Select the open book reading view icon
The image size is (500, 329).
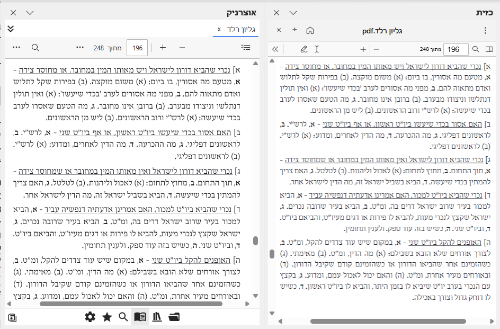140,316
